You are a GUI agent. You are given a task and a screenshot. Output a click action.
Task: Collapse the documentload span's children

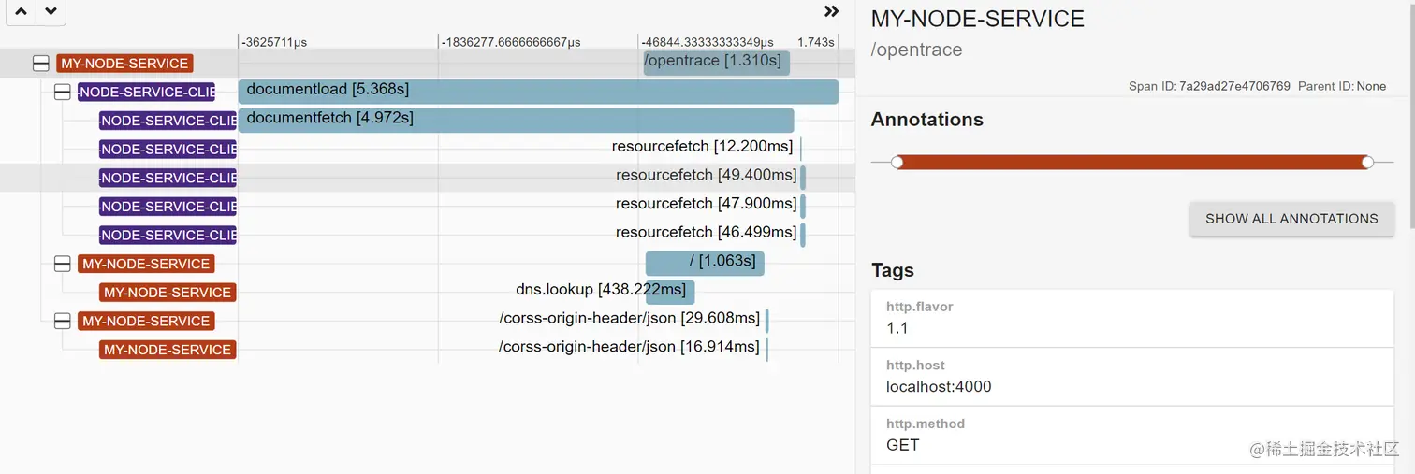point(63,92)
